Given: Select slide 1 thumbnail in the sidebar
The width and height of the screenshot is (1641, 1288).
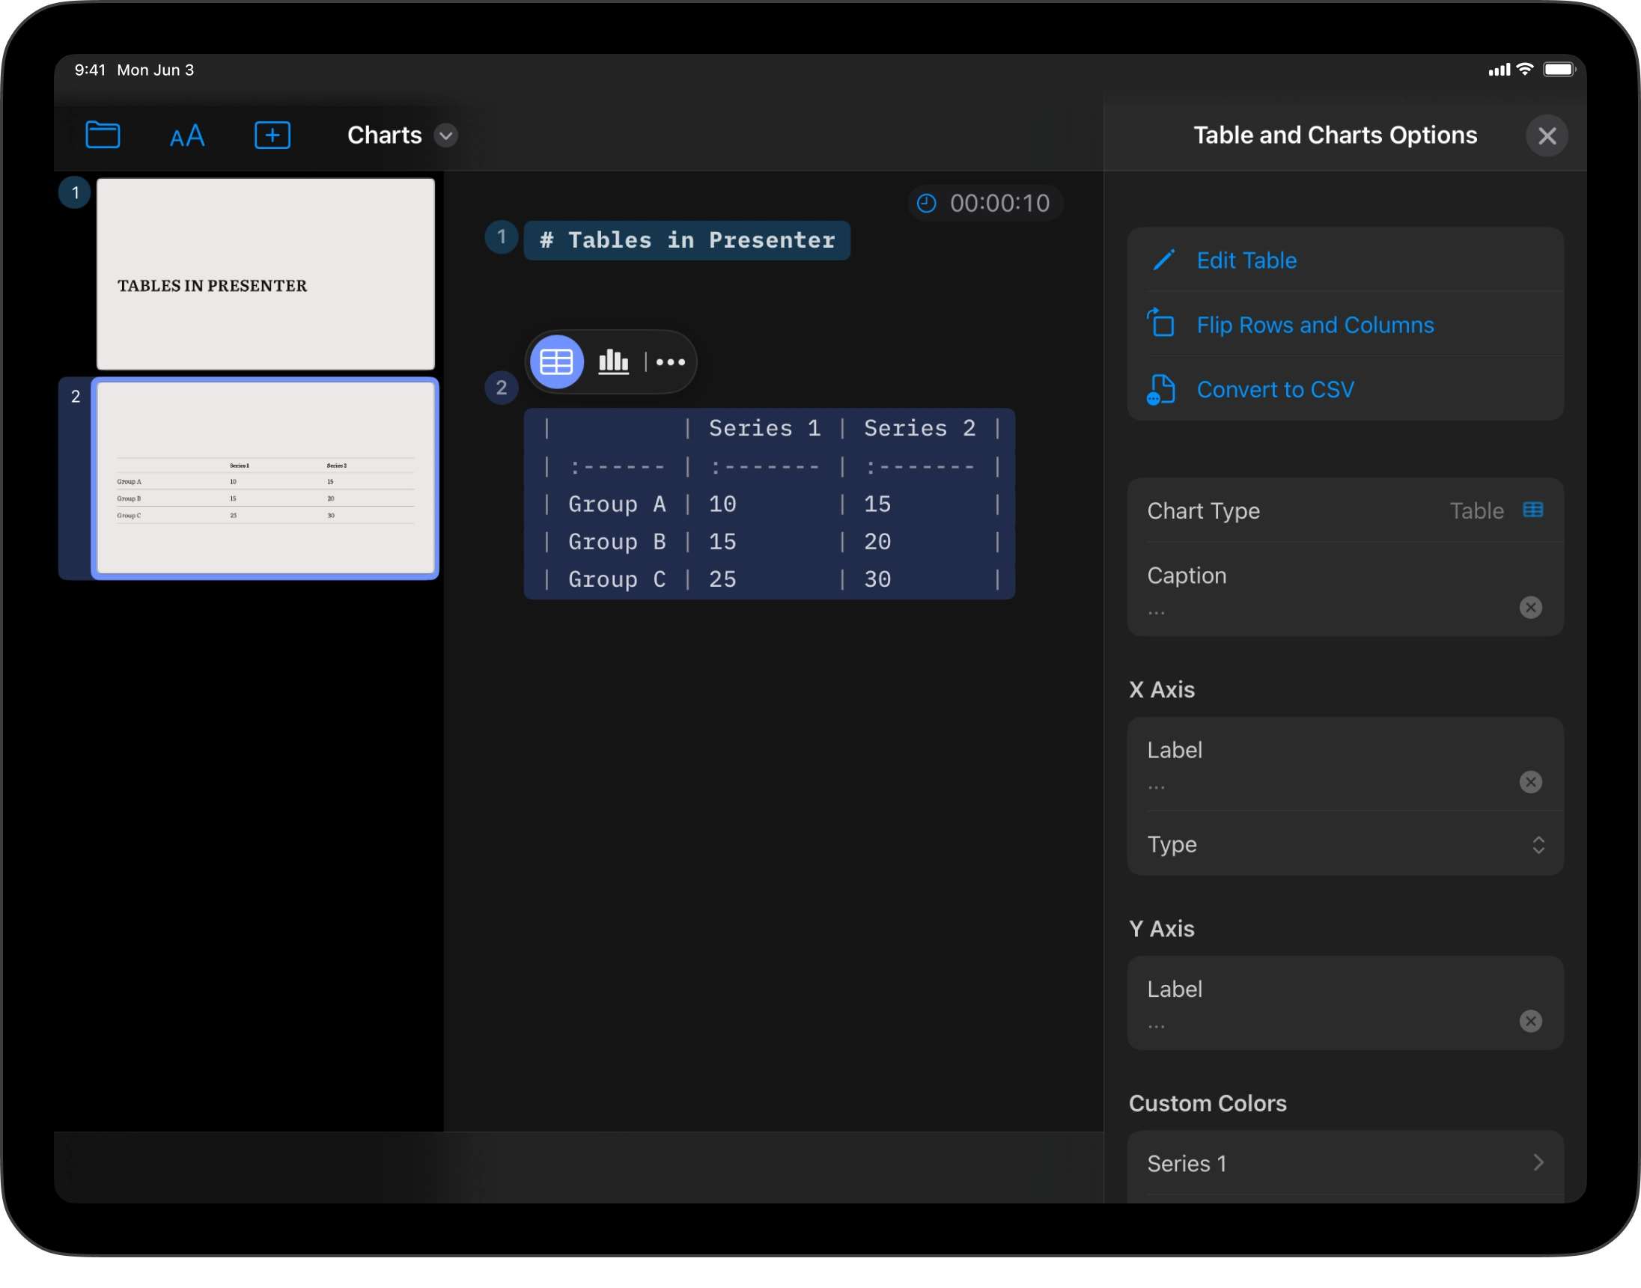Looking at the screenshot, I should click(x=266, y=274).
